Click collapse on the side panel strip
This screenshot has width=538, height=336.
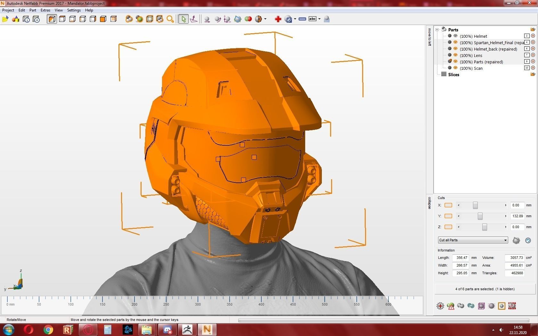(x=429, y=203)
